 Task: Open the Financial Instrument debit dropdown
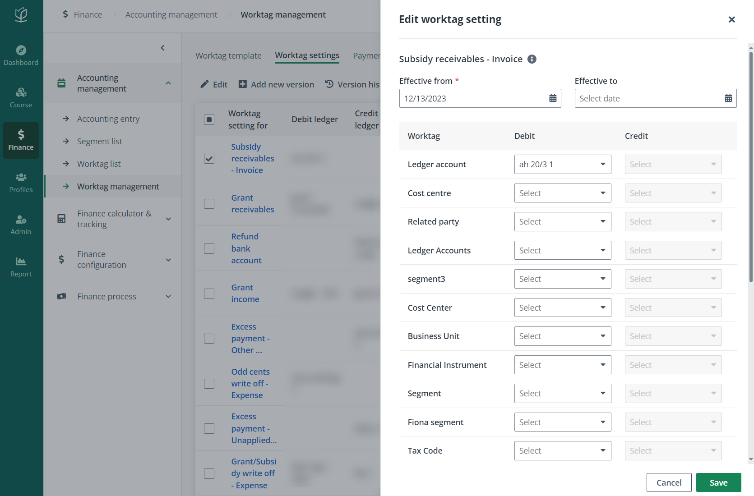(563, 365)
